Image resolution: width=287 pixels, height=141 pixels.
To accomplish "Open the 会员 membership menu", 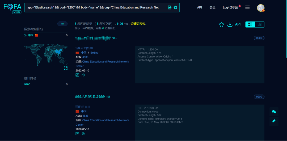I will [x=212, y=7].
